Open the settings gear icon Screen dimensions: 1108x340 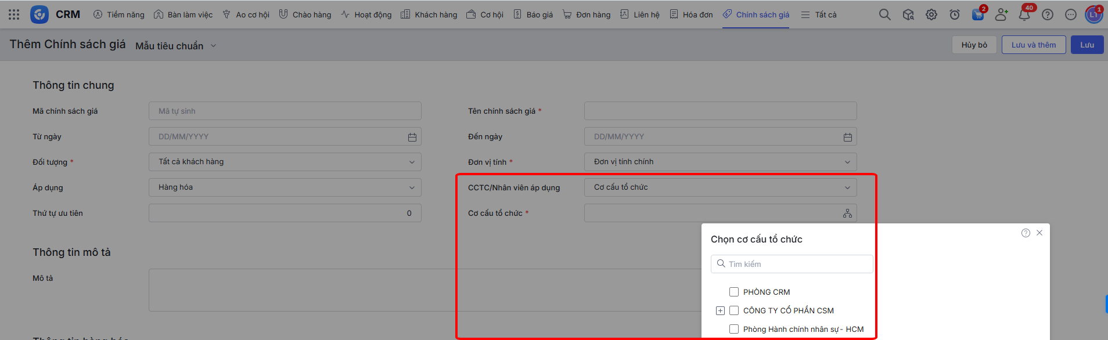tap(931, 15)
